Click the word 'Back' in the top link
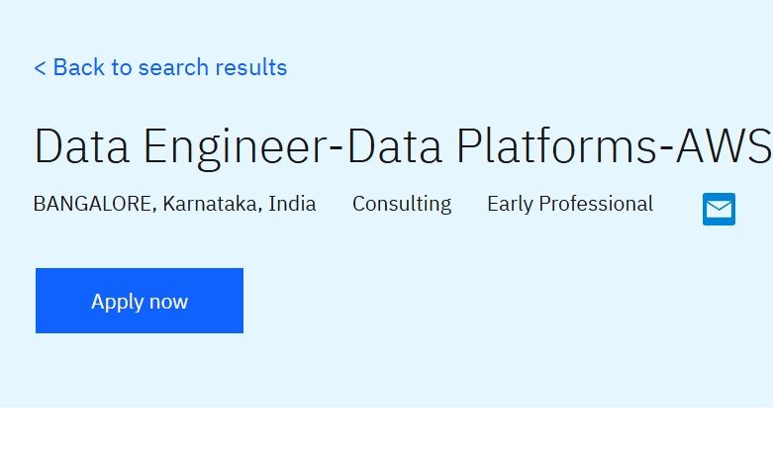 [79, 67]
